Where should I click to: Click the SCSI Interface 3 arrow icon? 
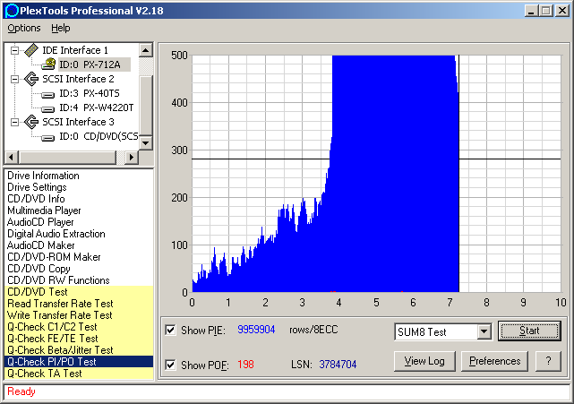click(32, 122)
